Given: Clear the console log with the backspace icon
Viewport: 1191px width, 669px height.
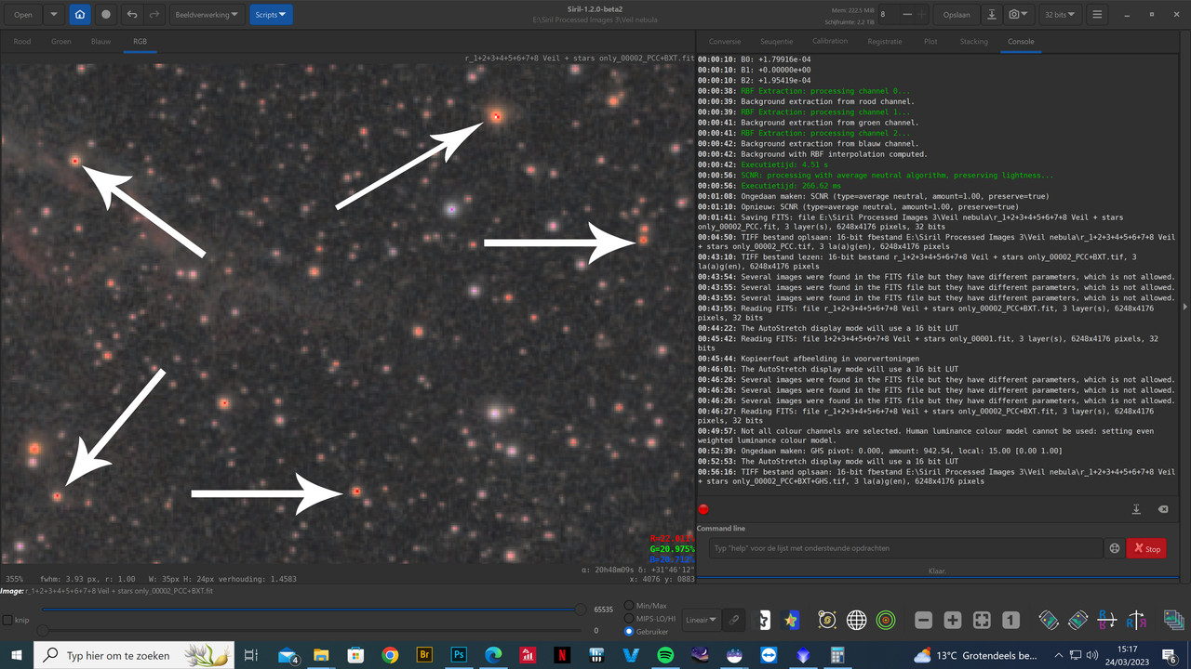Looking at the screenshot, I should point(1162,509).
